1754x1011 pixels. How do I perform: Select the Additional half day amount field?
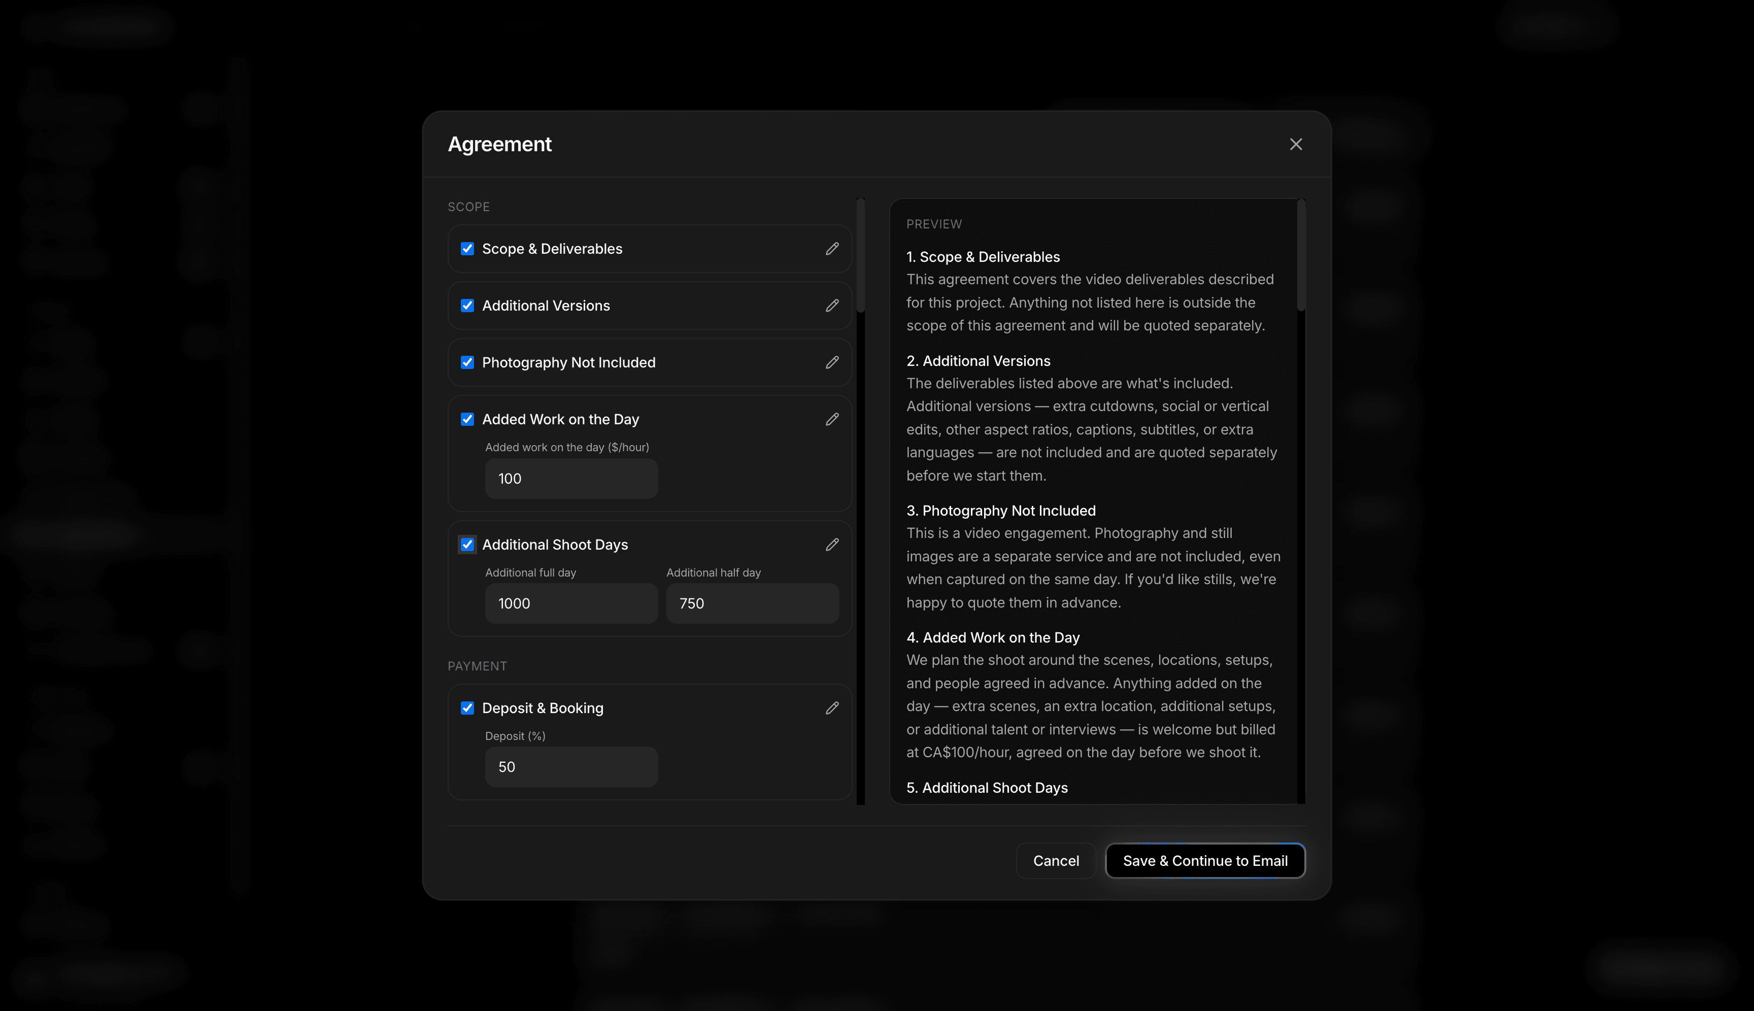click(x=753, y=603)
